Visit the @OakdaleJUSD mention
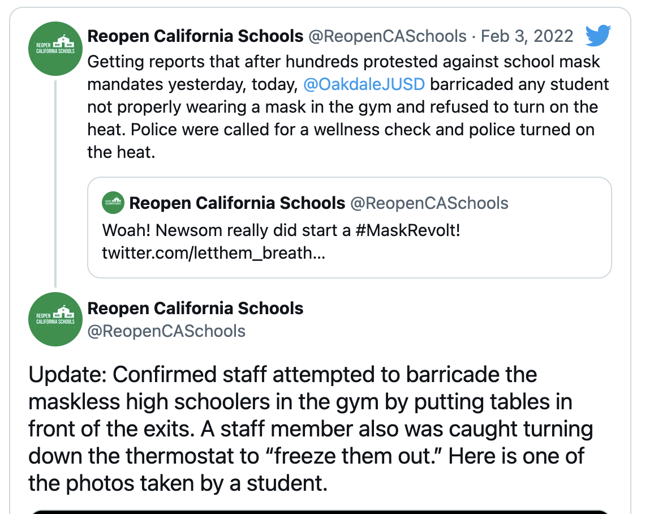This screenshot has width=654, height=514. pos(364,84)
